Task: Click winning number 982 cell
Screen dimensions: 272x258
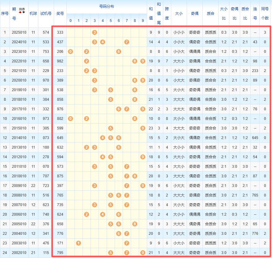Action: [60, 61]
